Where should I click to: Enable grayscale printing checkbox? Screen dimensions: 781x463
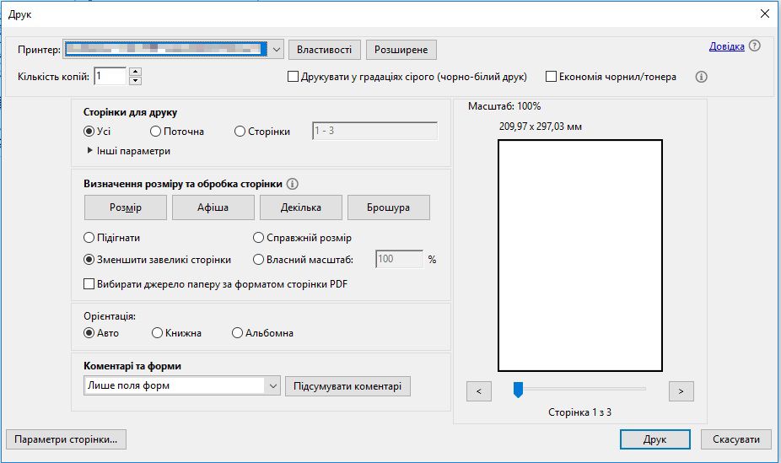[293, 77]
